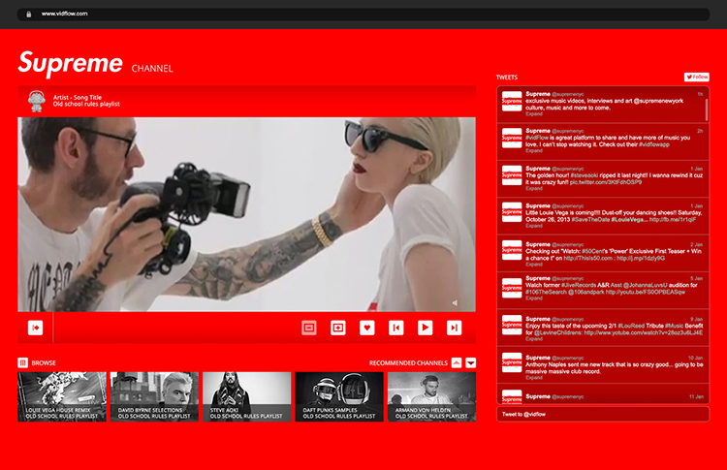Image resolution: width=727 pixels, height=470 pixels.
Task: Open the David Byrne Selections playlist thumbnail
Action: click(x=154, y=396)
